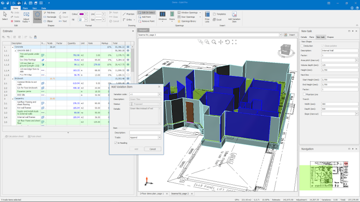Open the Trade dropdown in dialog
Screen dimensions: 360x202
[159, 137]
